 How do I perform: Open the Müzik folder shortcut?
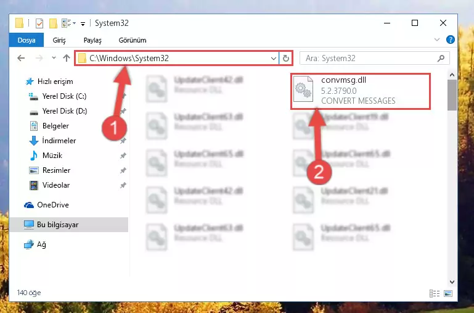(52, 156)
